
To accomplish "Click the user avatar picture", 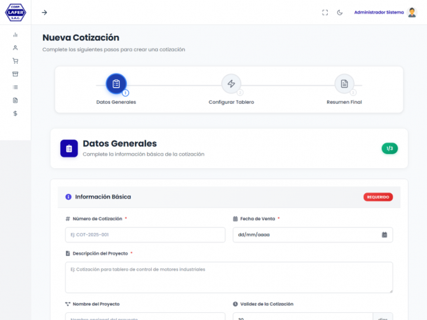I will (412, 12).
